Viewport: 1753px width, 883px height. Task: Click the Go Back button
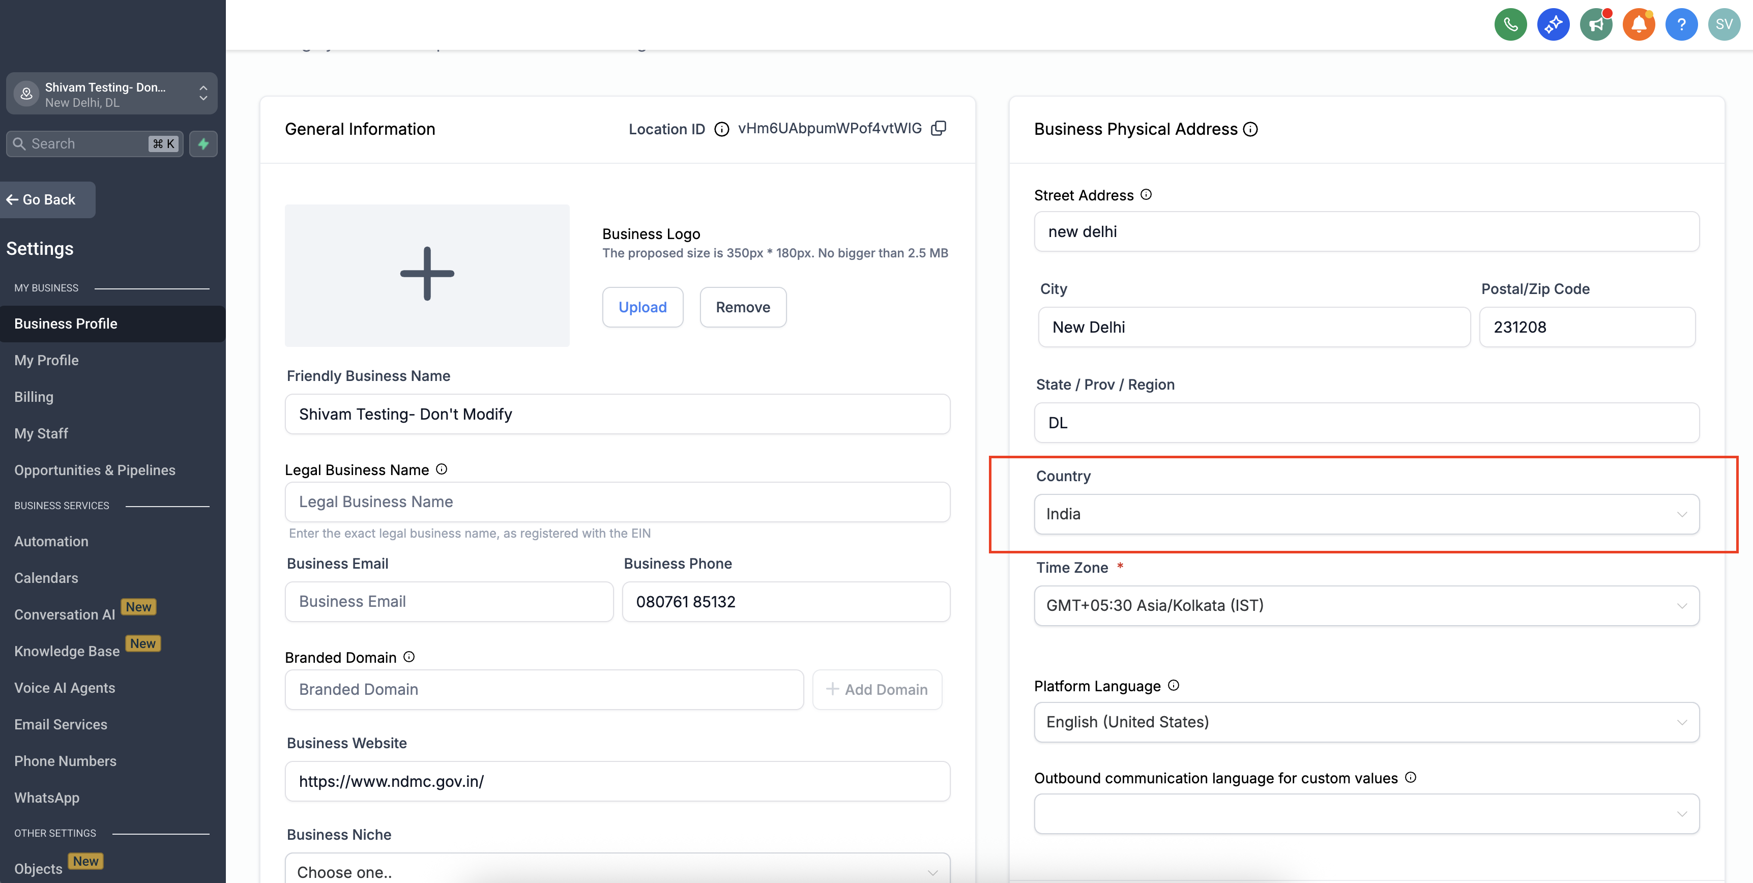(47, 199)
